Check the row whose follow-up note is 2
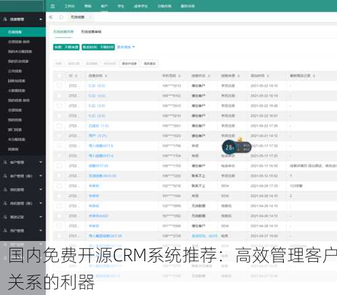 [x=59, y=196]
